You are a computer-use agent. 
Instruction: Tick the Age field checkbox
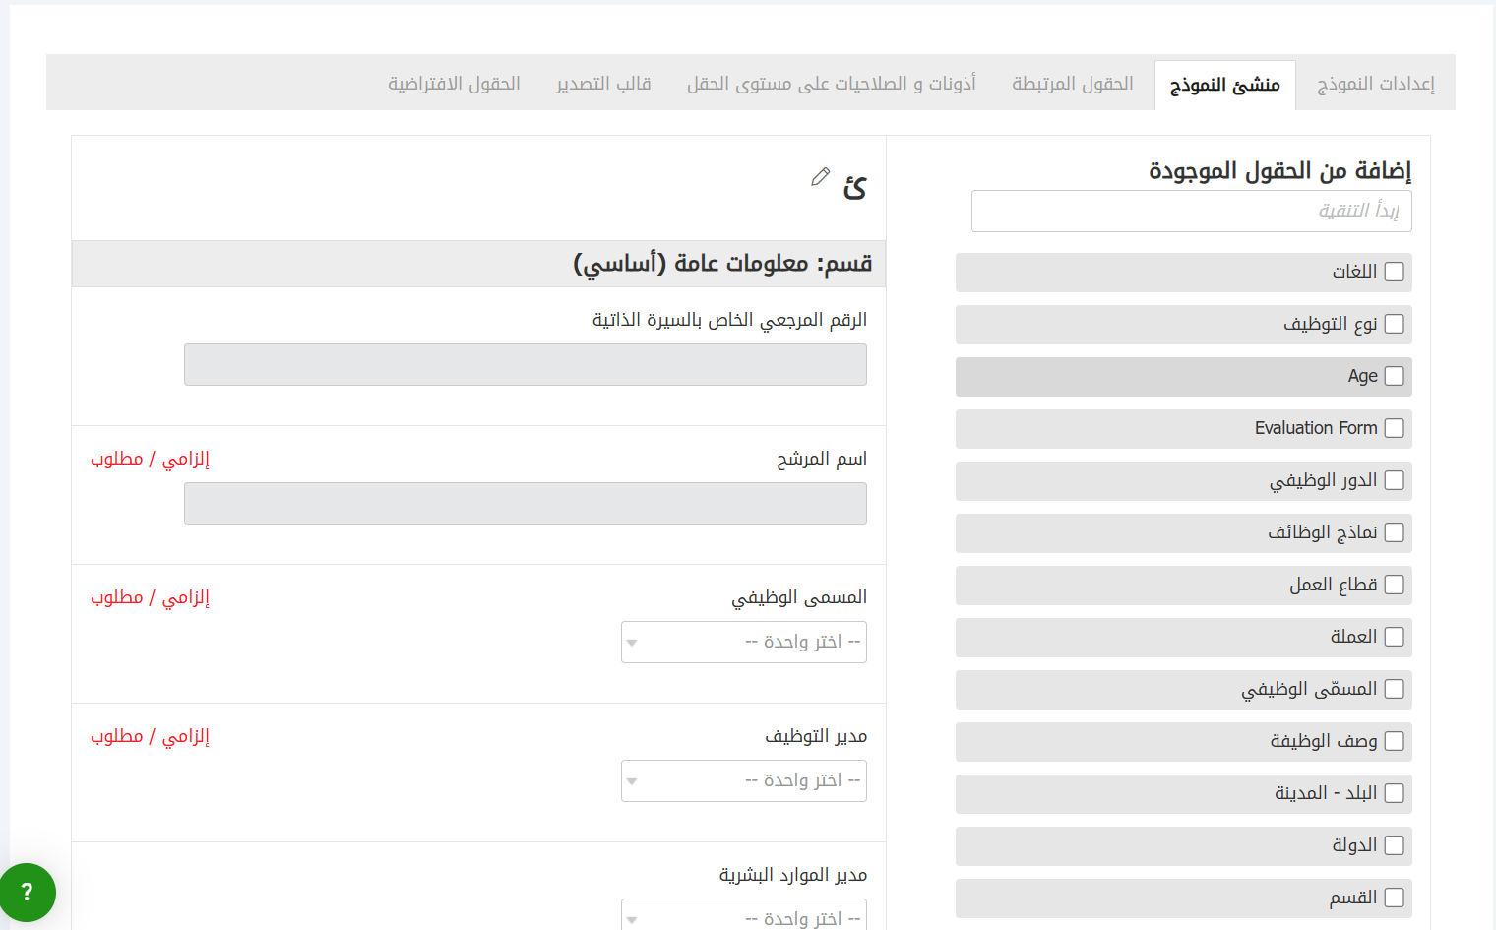coord(1394,376)
